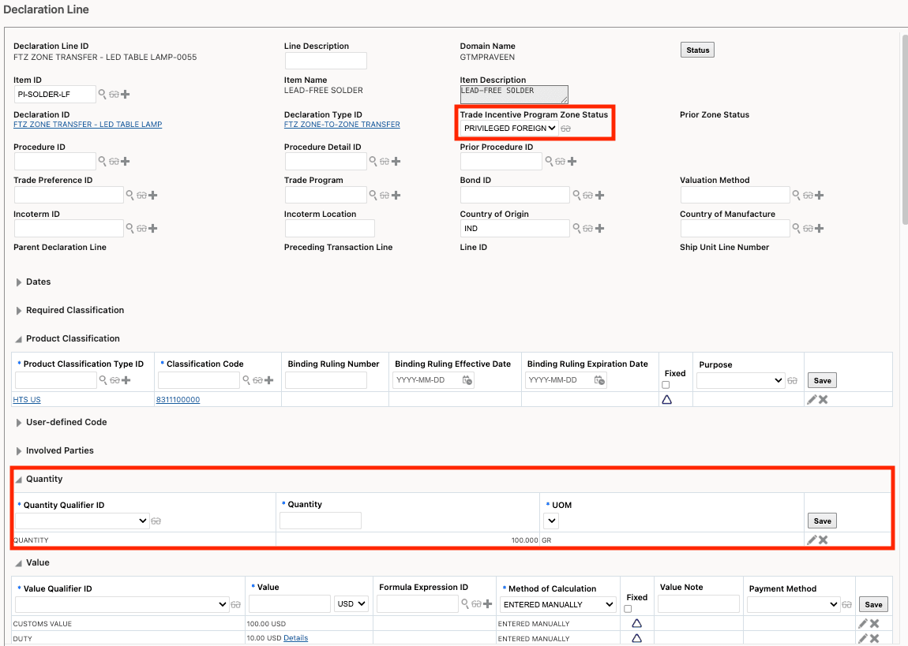Click the pencil edit icon on HTS US row
Viewport: 908px width, 646px height.
point(812,400)
